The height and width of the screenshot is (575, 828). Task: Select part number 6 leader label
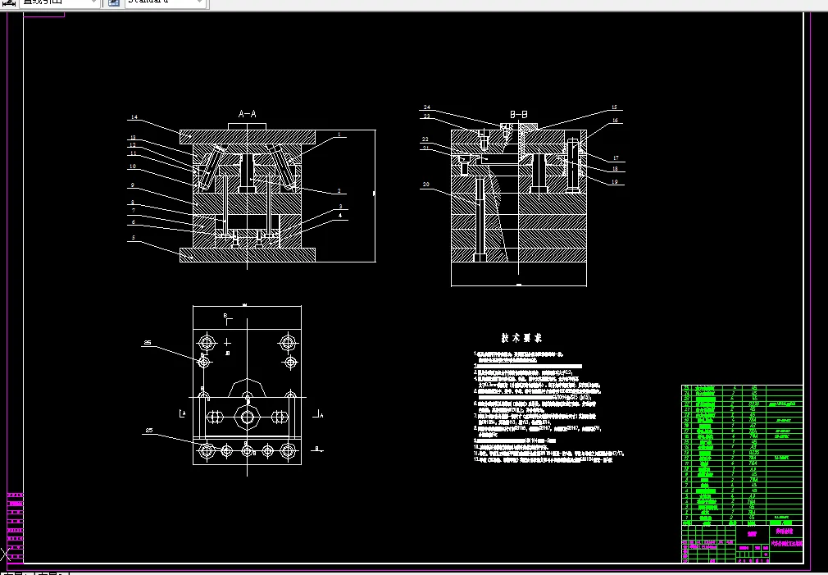tap(133, 222)
